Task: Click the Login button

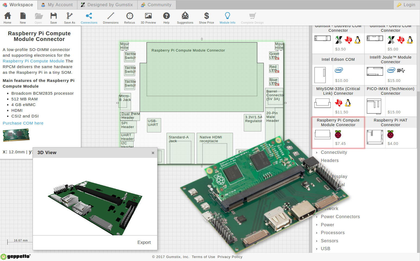Action: [x=406, y=5]
